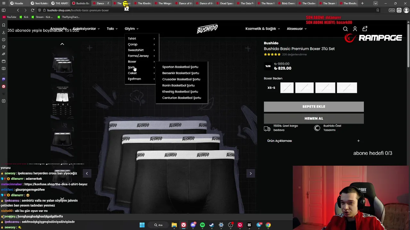Go back to previous page

point(18,10)
